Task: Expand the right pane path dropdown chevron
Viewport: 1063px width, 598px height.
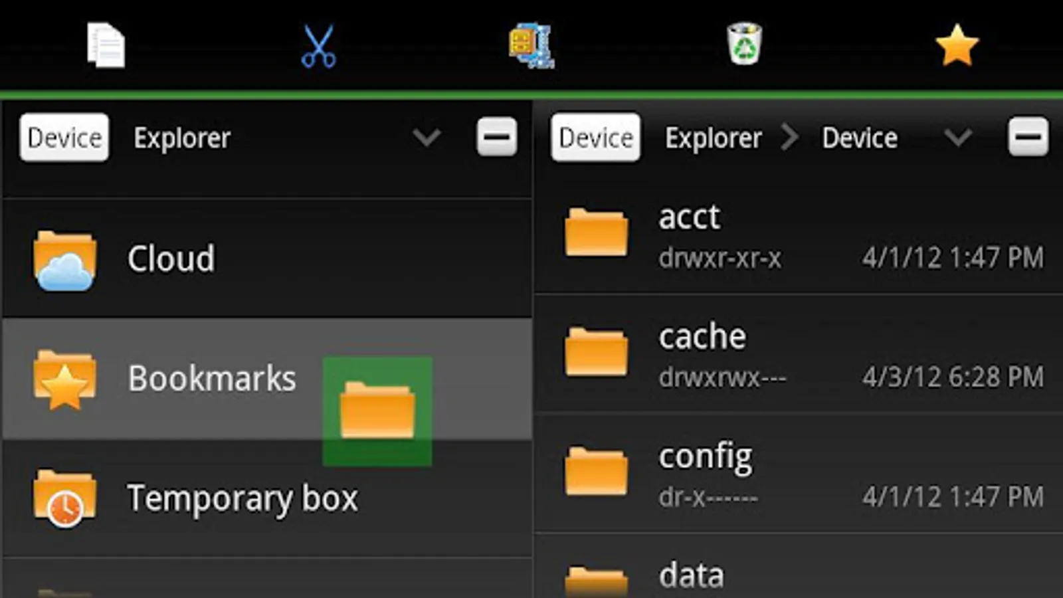Action: coord(958,138)
